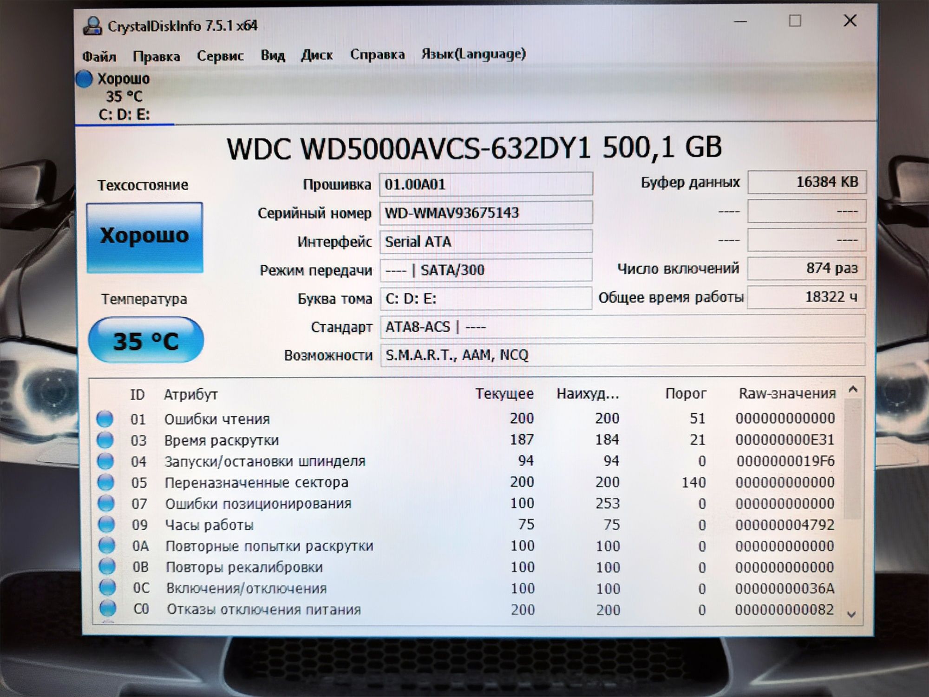Click status orb for 0C Включения/отключения
This screenshot has height=697, width=929.
click(x=107, y=588)
